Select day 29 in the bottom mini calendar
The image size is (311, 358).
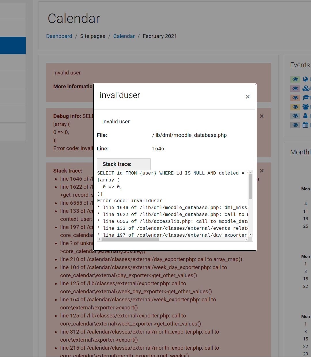306,354
